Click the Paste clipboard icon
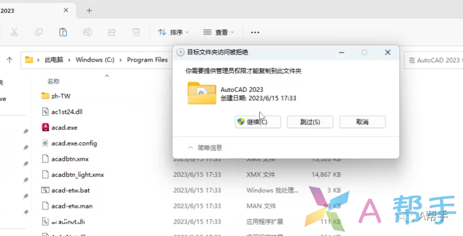 [63, 32]
